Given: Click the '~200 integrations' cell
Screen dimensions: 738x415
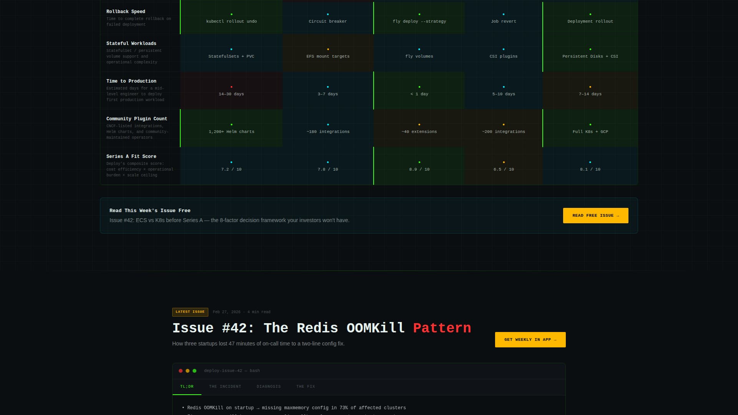Looking at the screenshot, I should [x=504, y=128].
